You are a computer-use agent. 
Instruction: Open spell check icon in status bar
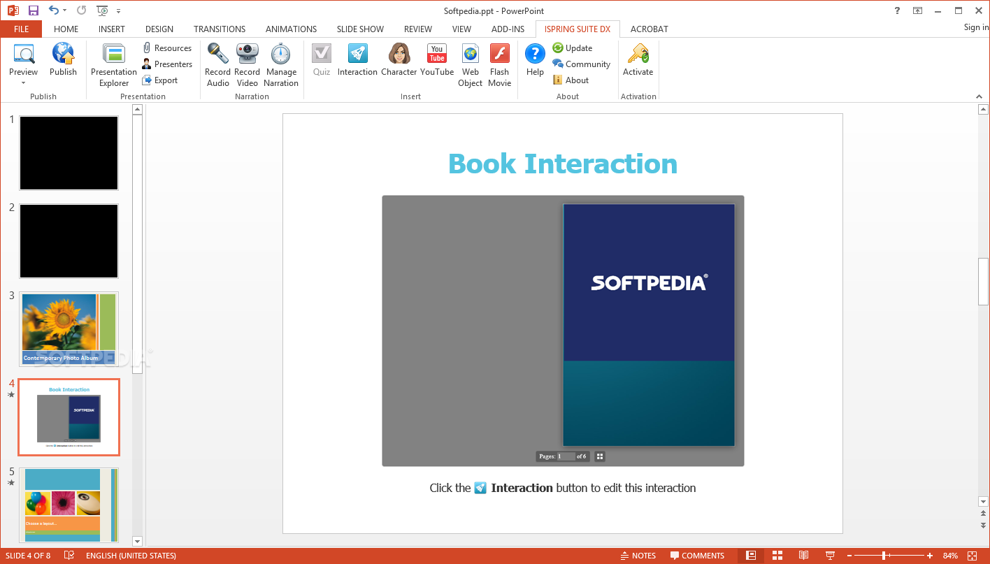pyautogui.click(x=69, y=556)
